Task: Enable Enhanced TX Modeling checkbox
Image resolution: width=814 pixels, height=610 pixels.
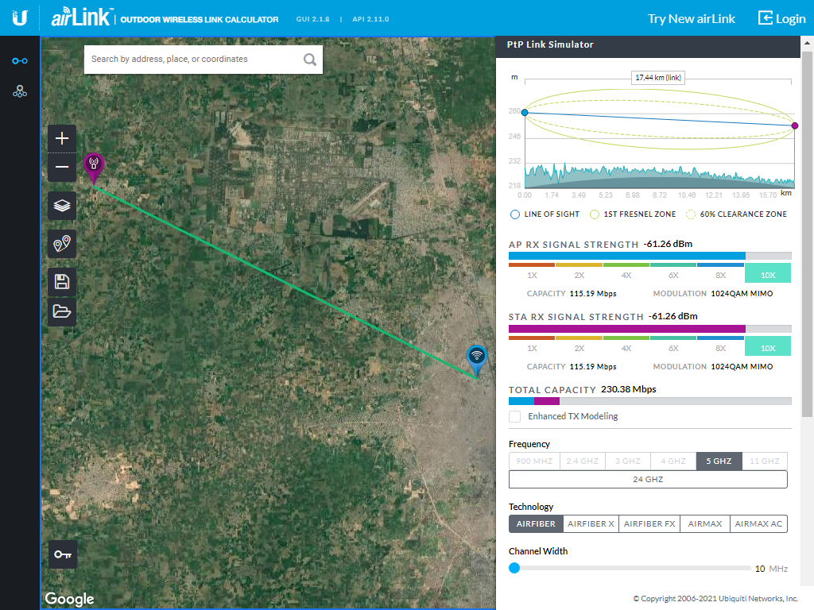Action: [x=514, y=416]
